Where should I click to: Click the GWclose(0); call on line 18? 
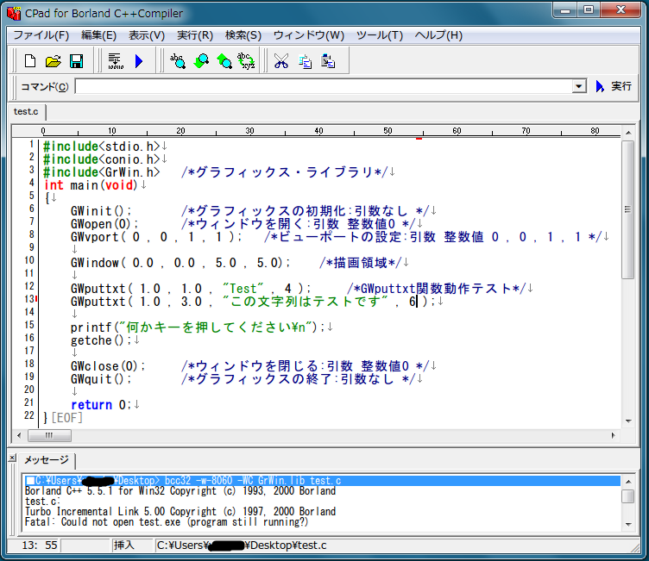(x=108, y=366)
